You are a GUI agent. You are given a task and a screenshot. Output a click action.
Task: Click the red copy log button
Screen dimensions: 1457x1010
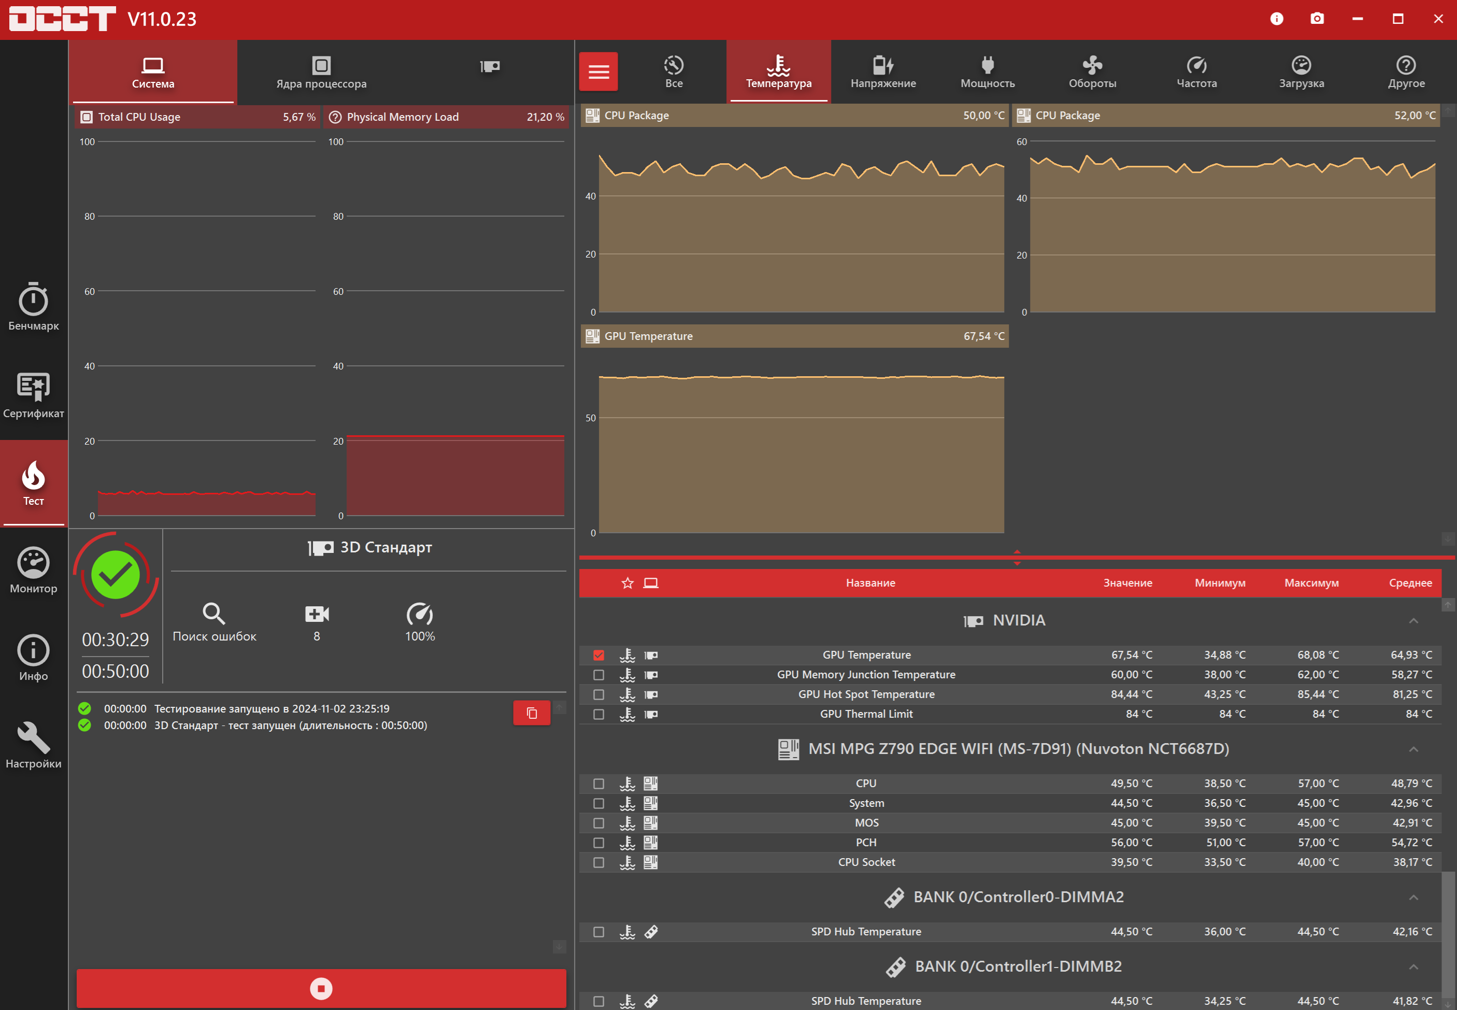pos(532,713)
